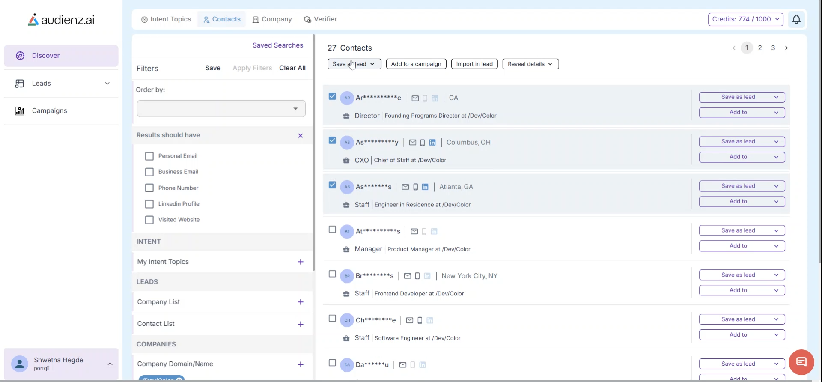The width and height of the screenshot is (822, 382).
Task: Tick the LinkedIn Profile filter checkbox
Action: (149, 204)
